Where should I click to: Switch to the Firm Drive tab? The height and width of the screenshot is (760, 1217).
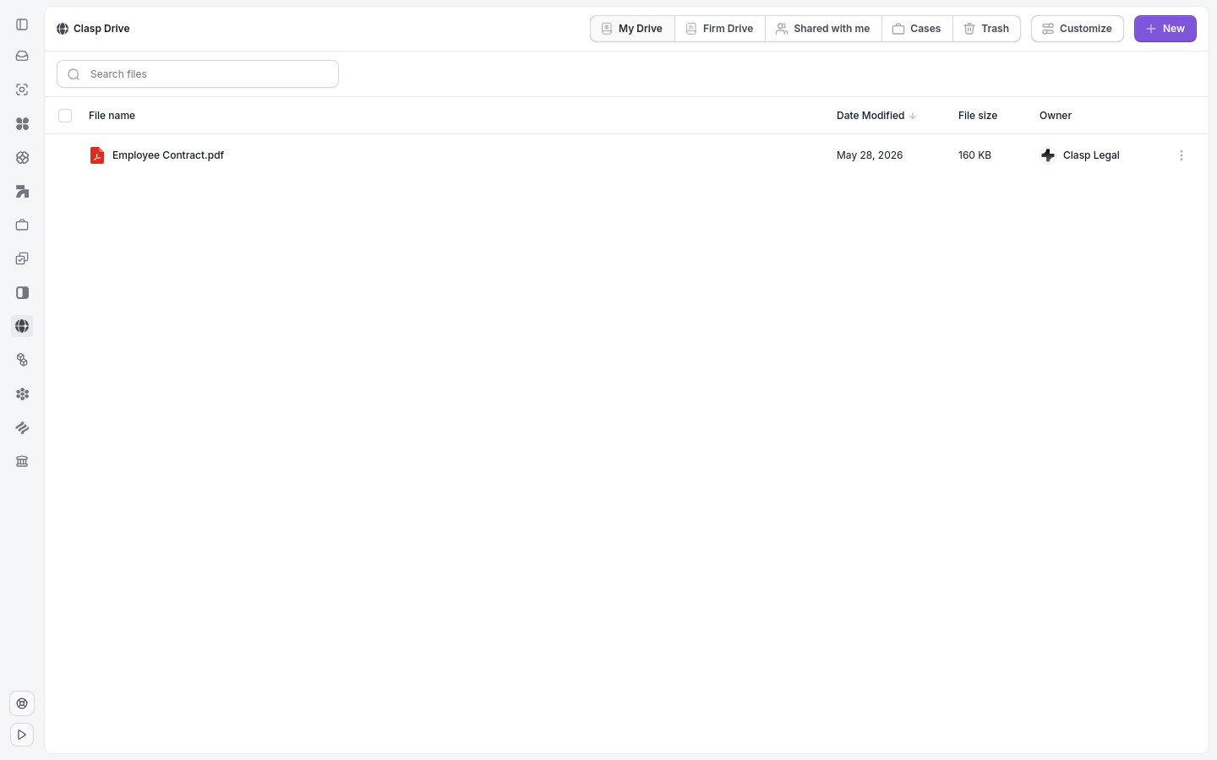coord(720,29)
